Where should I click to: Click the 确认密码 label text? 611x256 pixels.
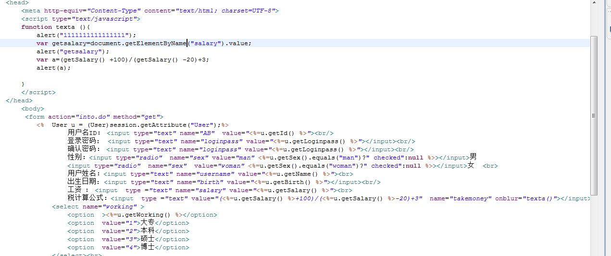click(84, 149)
